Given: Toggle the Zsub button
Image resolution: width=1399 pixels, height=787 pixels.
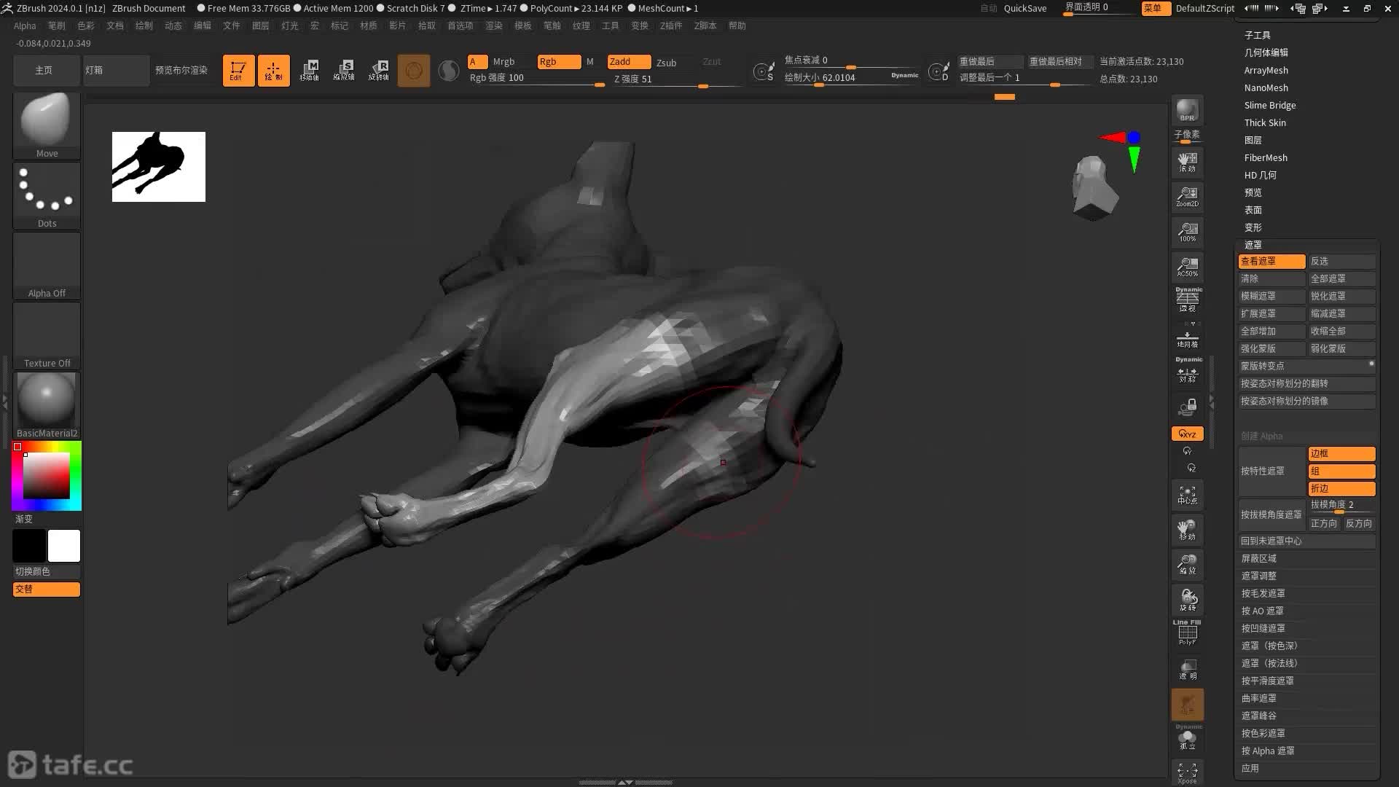Looking at the screenshot, I should pos(666,63).
